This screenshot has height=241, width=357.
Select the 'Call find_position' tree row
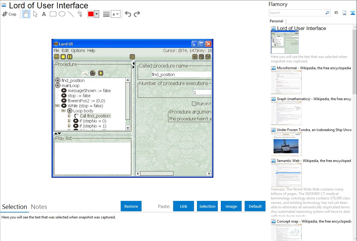pyautogui.click(x=95, y=116)
